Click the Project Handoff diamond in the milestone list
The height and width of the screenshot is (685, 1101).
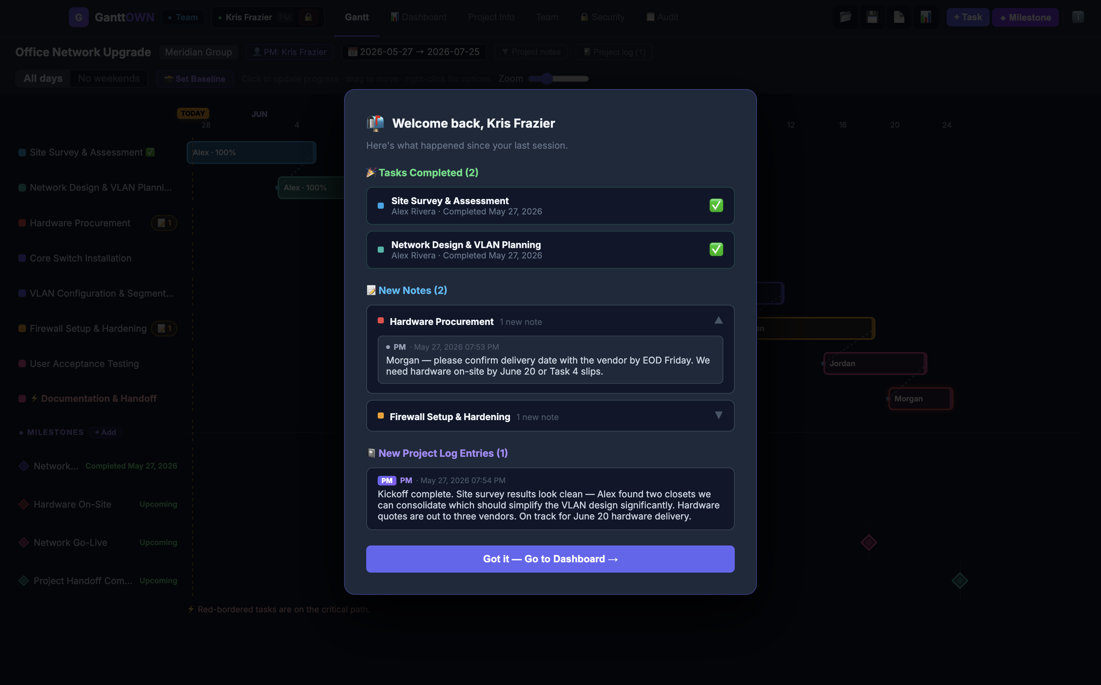point(24,581)
